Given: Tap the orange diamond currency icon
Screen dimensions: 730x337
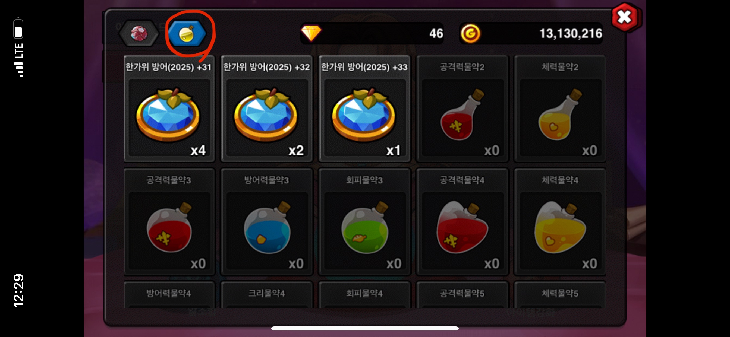Looking at the screenshot, I should pos(311,33).
